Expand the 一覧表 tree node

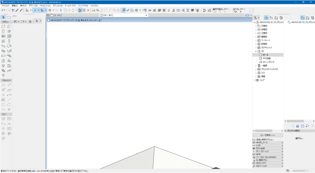[x=256, y=66]
